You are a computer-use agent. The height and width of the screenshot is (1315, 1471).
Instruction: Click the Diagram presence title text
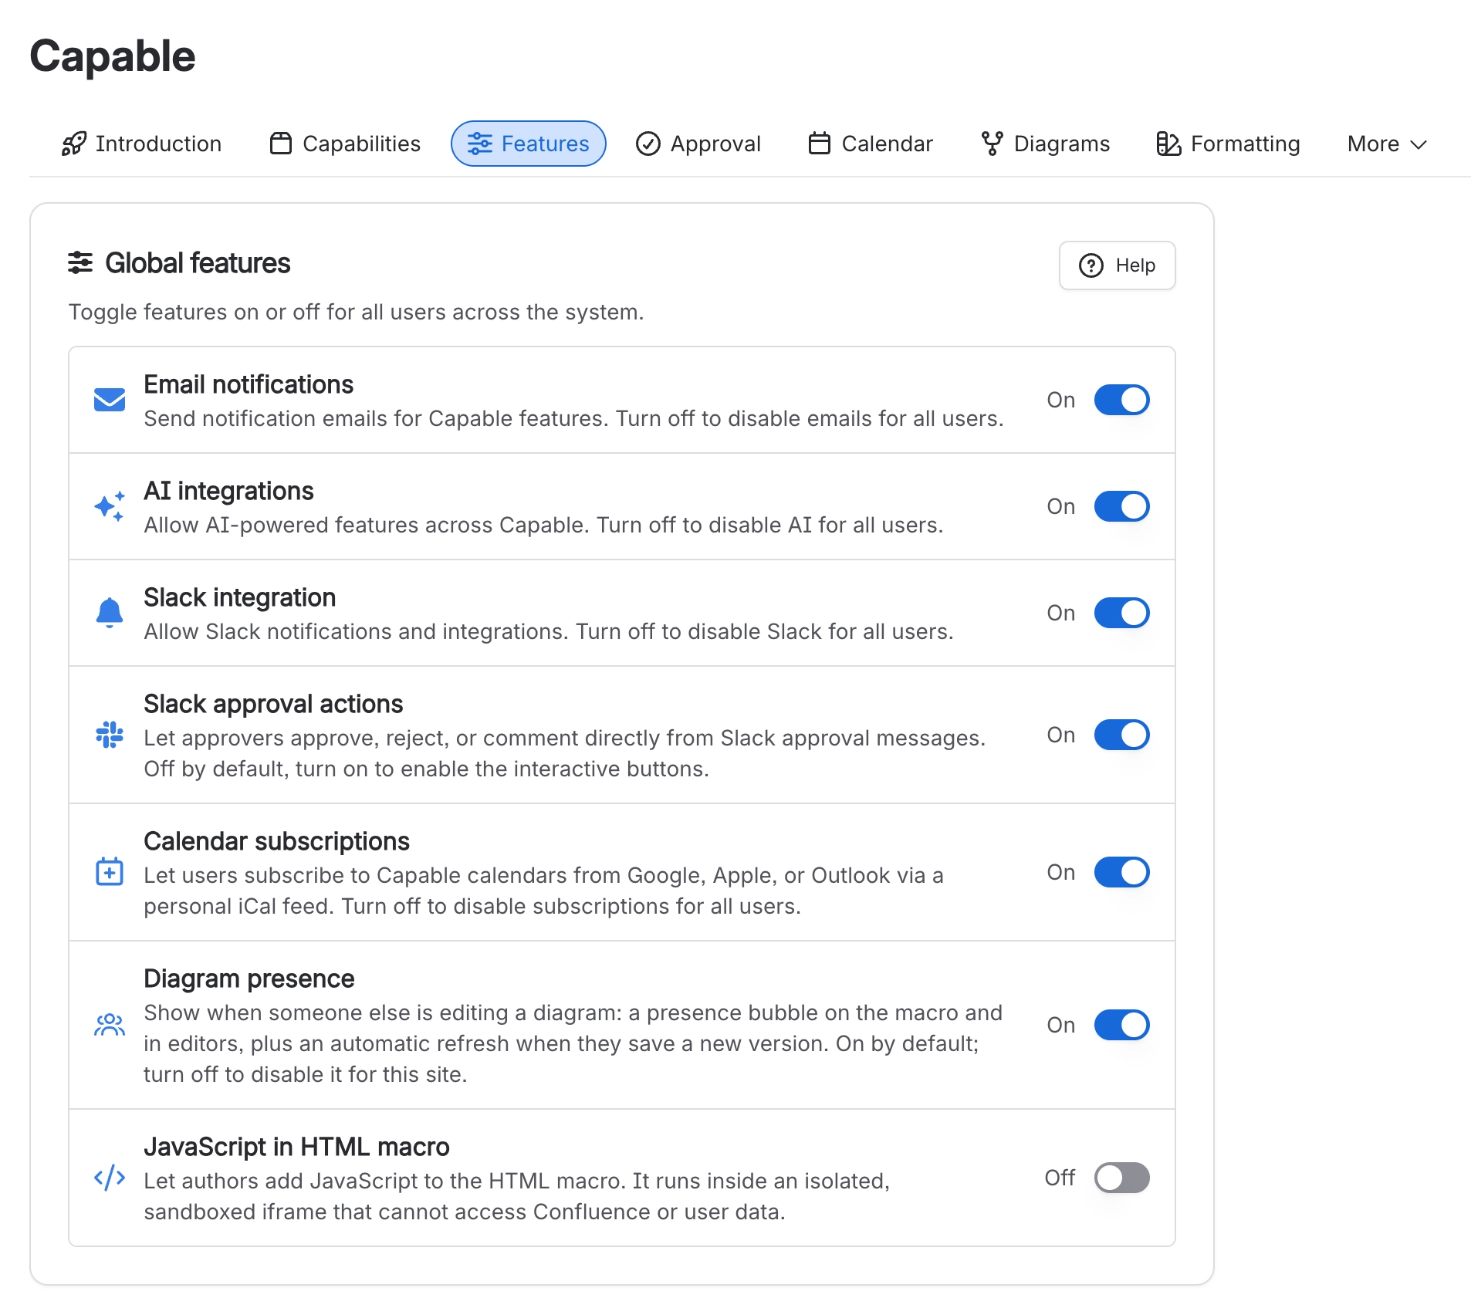click(x=249, y=979)
